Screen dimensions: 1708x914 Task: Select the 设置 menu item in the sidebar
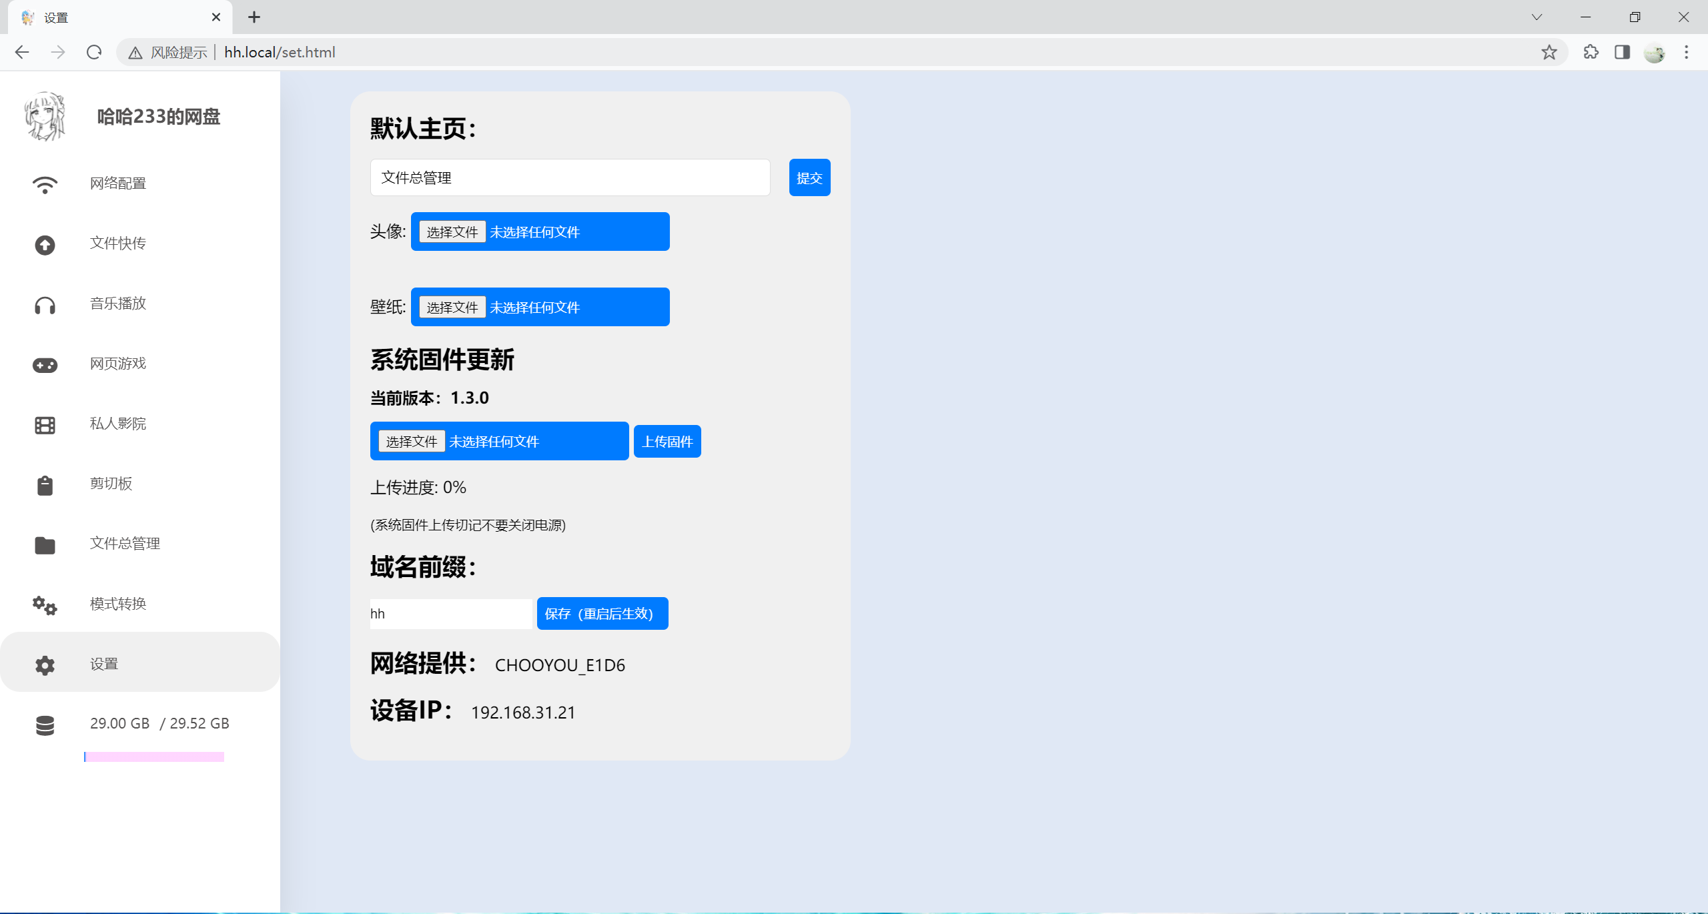click(x=104, y=664)
